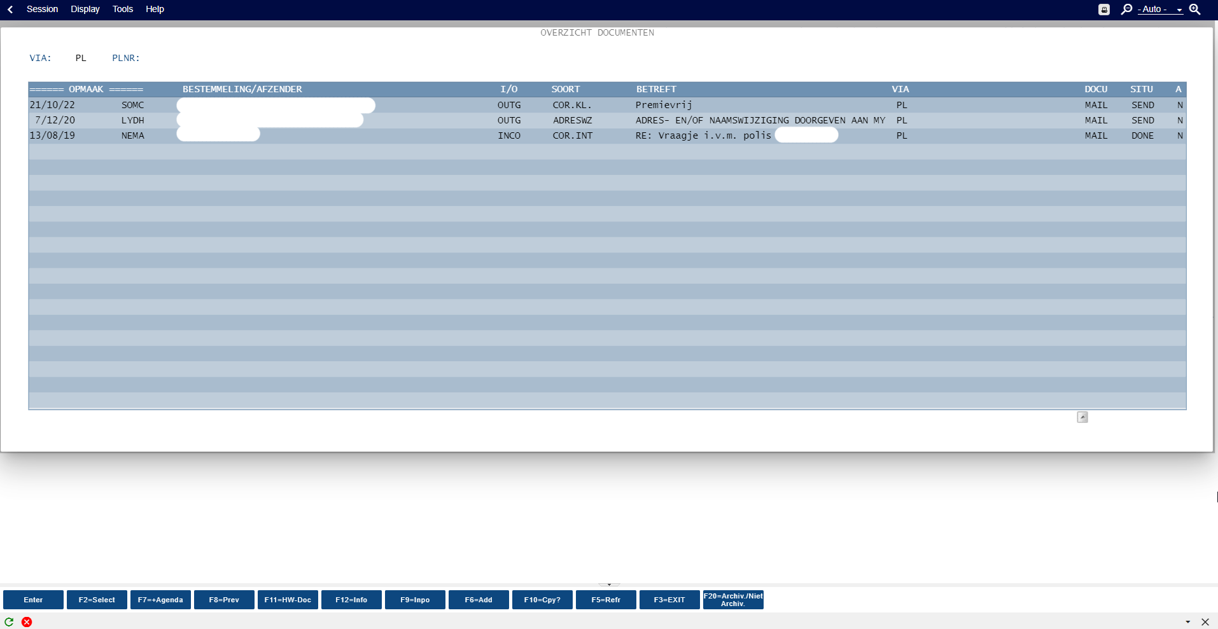Collapse the function key bar handle
Viewport: 1218px width, 629px height.
point(609,584)
